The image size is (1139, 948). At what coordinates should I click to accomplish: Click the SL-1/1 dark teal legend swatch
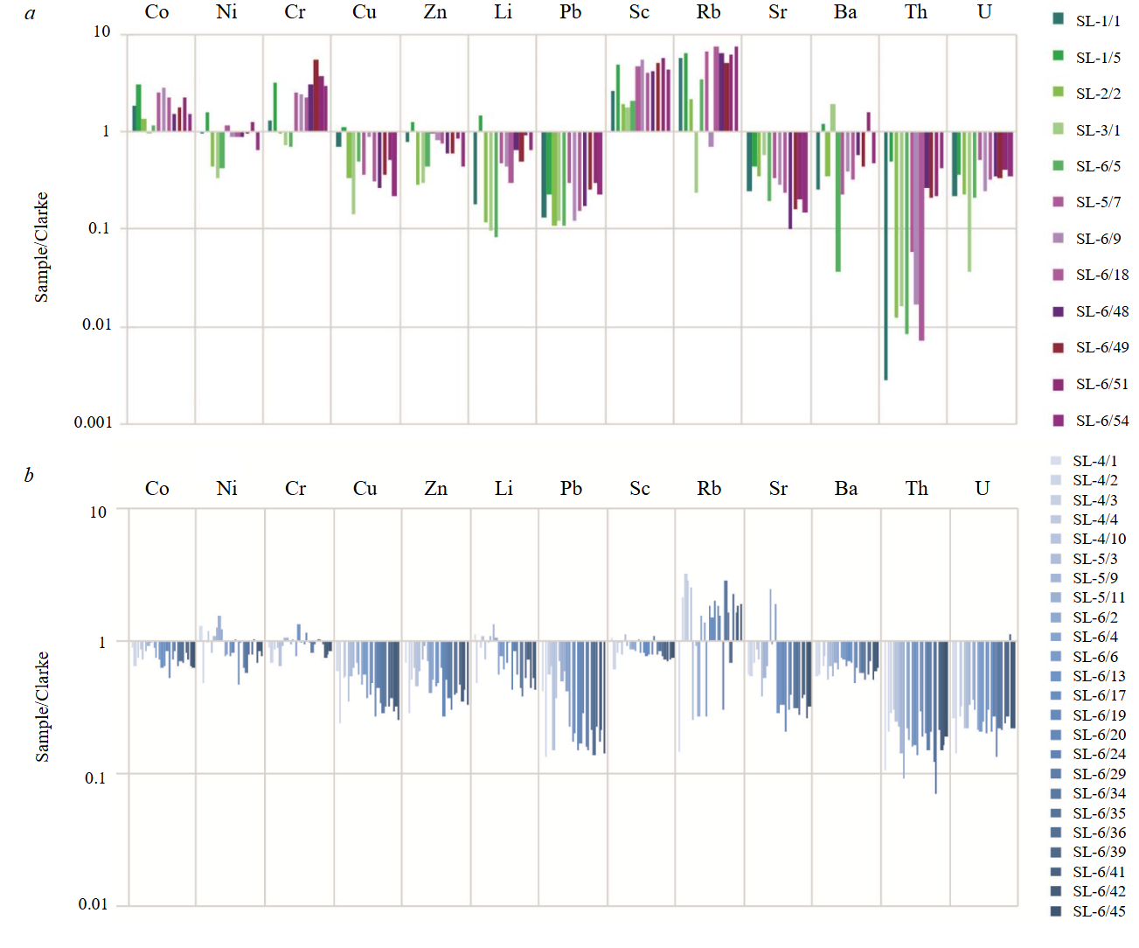(x=1058, y=19)
